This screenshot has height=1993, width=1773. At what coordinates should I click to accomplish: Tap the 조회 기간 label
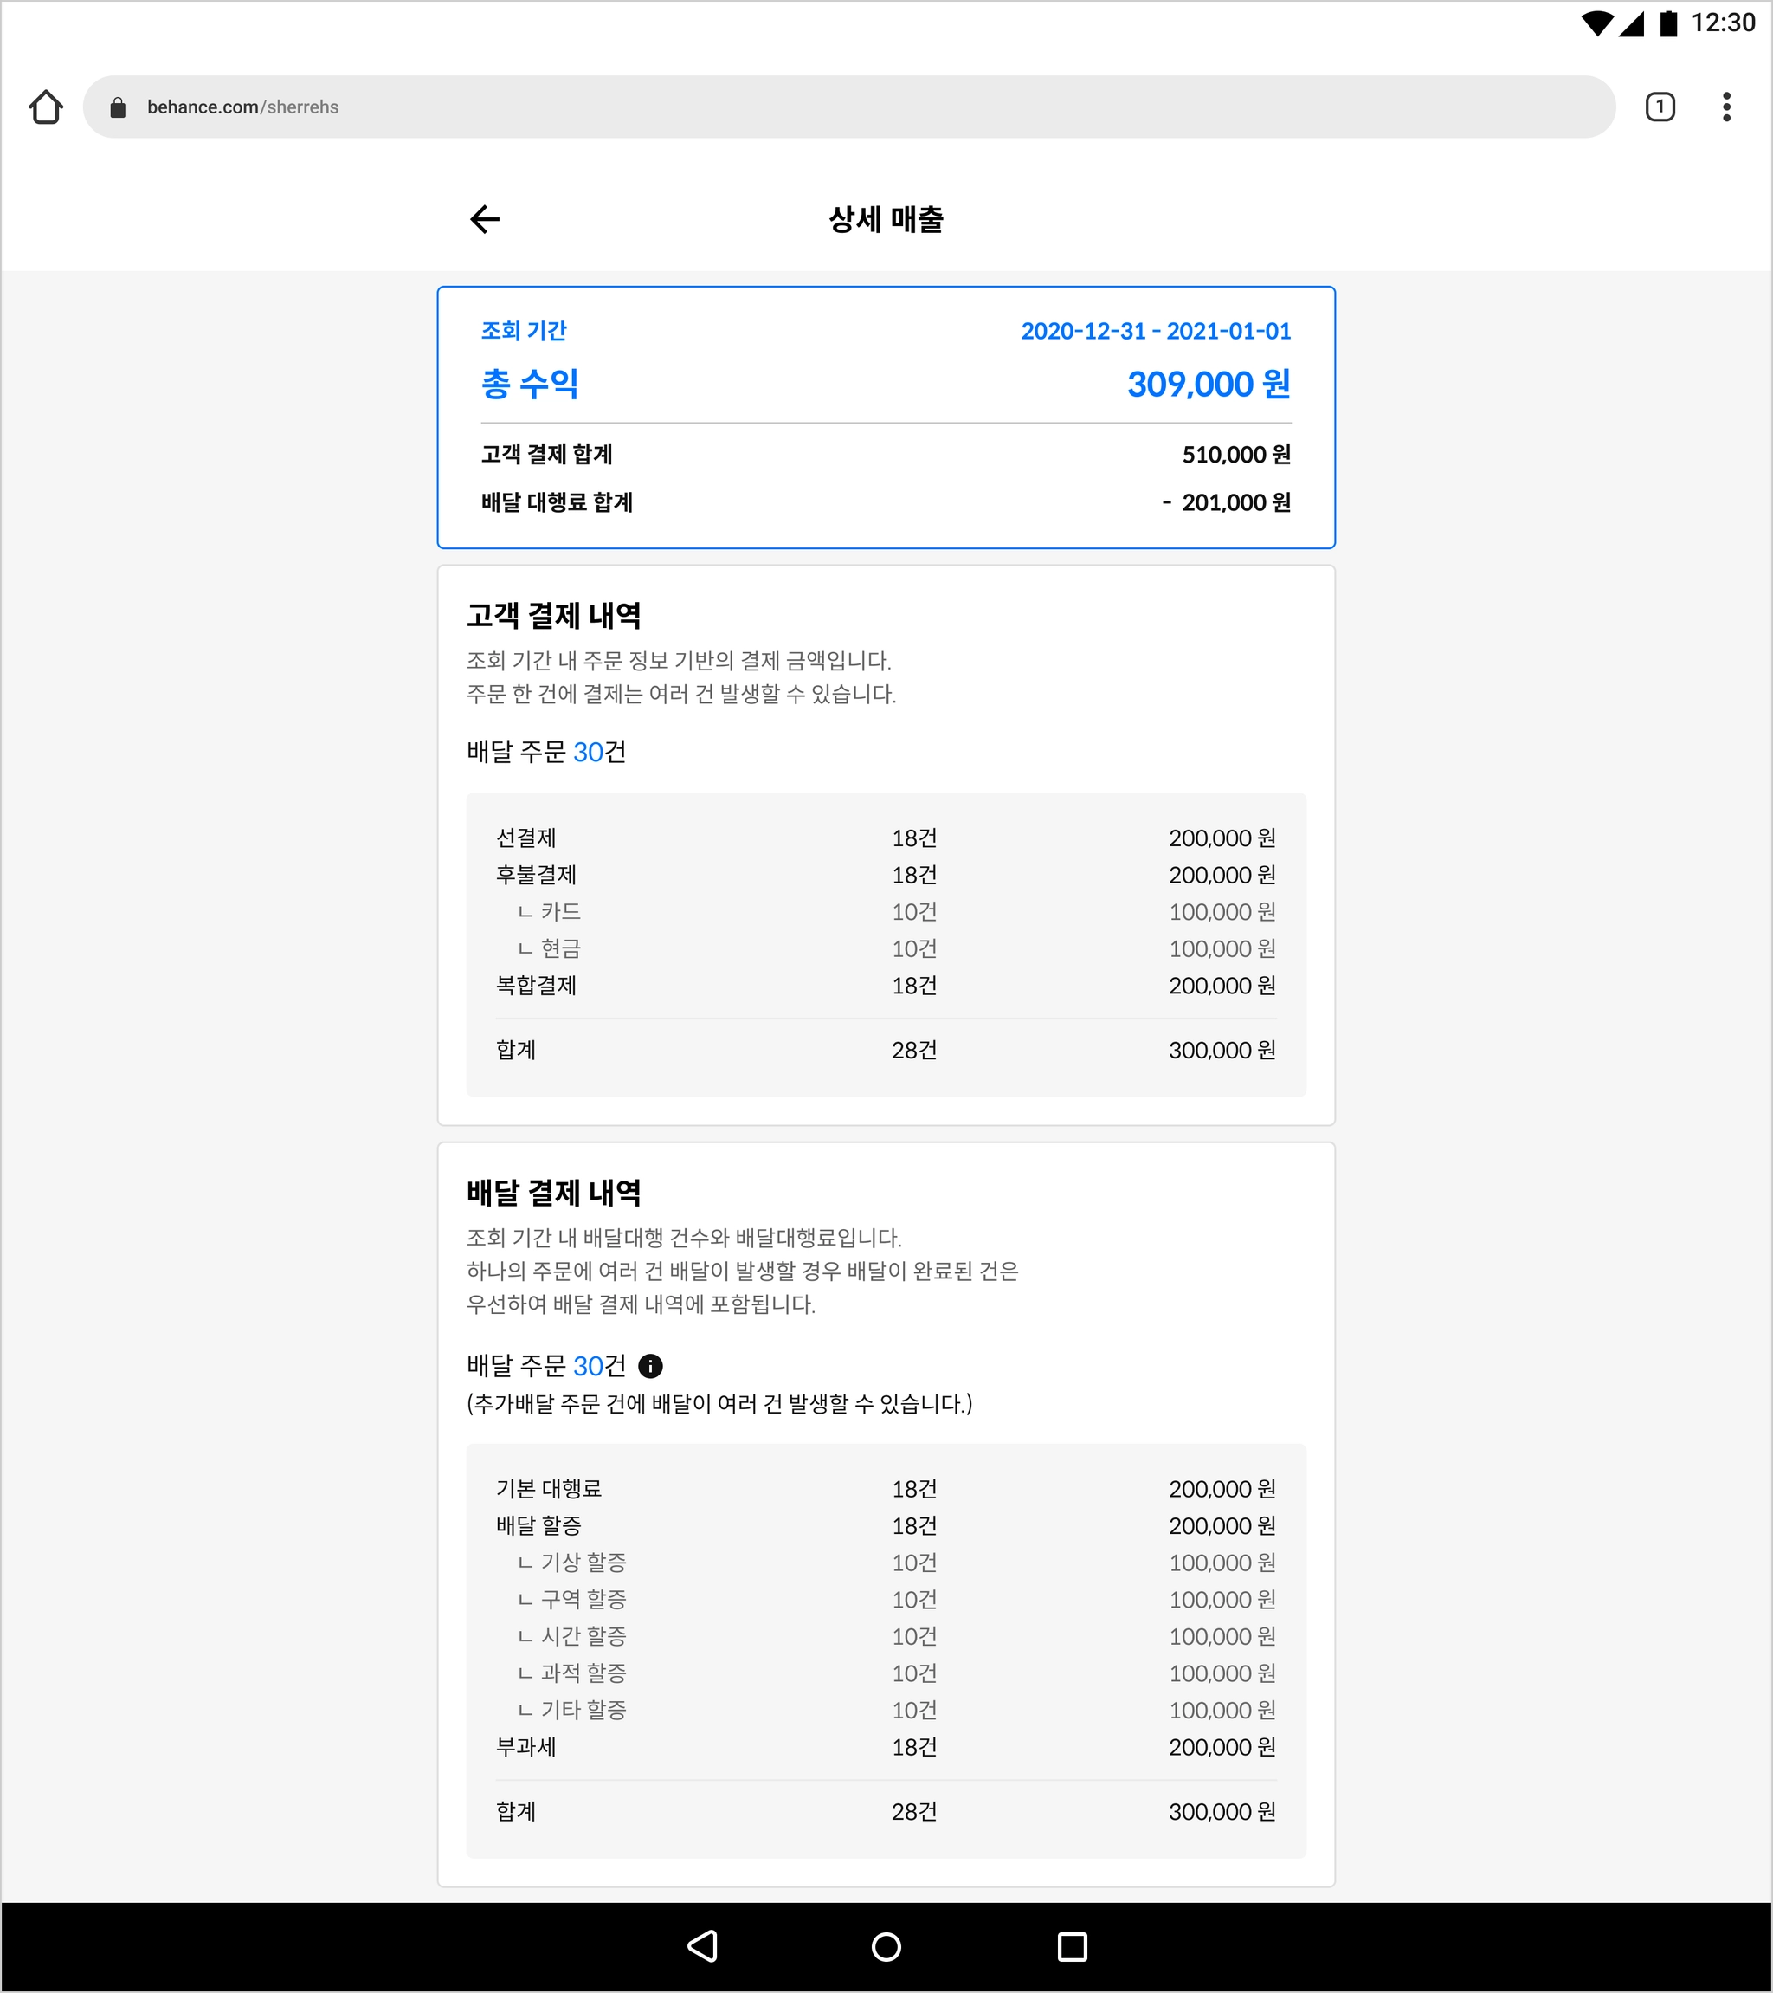[524, 332]
